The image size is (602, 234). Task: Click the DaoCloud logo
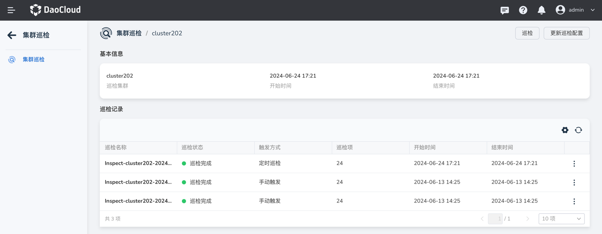pos(55,10)
